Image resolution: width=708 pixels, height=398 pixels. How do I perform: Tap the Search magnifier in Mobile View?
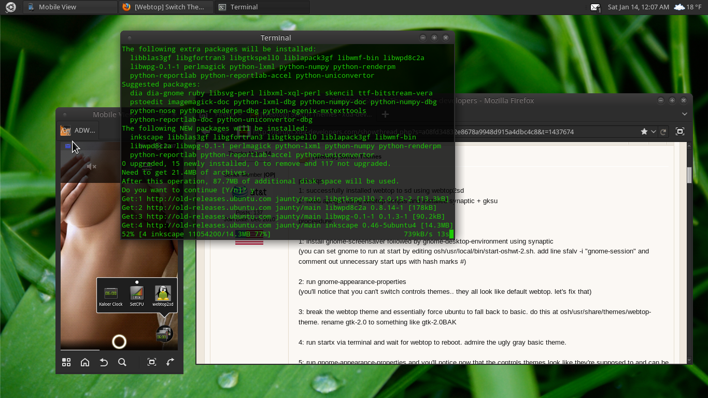pyautogui.click(x=122, y=362)
